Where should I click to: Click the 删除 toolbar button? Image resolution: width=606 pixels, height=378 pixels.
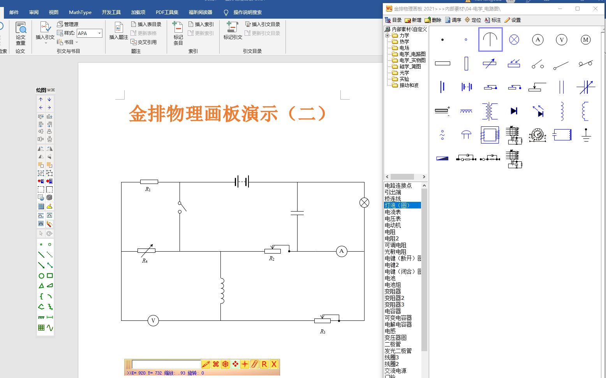[433, 20]
